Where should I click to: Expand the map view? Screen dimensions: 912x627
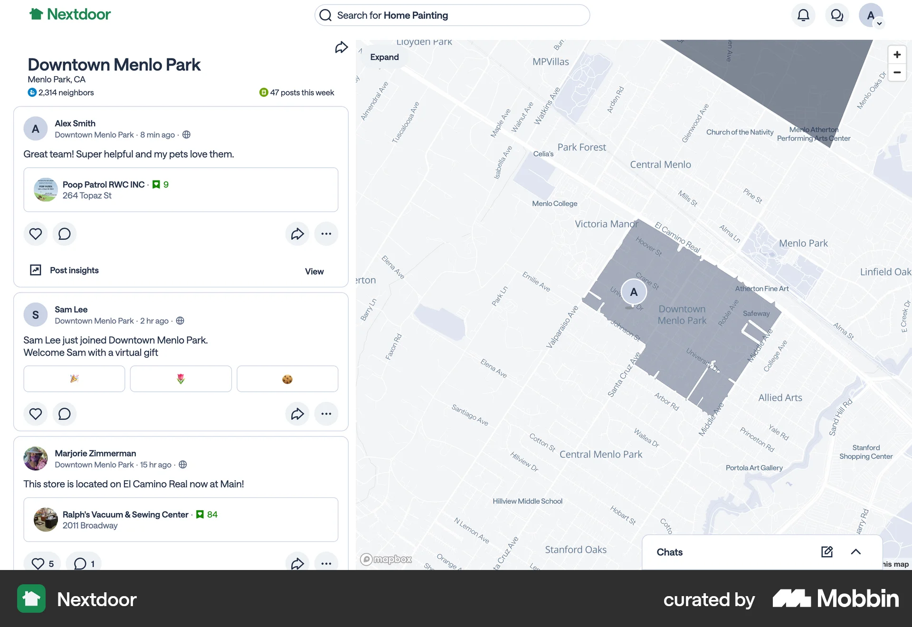pos(384,57)
